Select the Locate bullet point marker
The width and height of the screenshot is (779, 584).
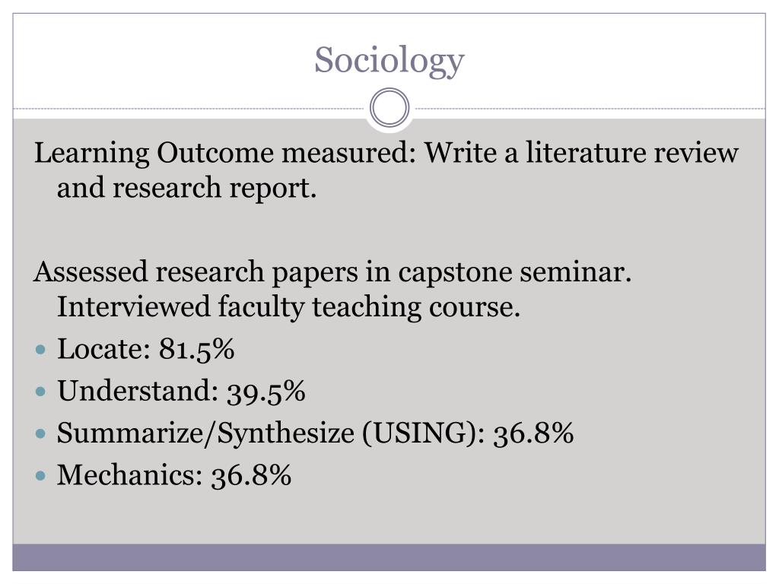pyautogui.click(x=41, y=350)
